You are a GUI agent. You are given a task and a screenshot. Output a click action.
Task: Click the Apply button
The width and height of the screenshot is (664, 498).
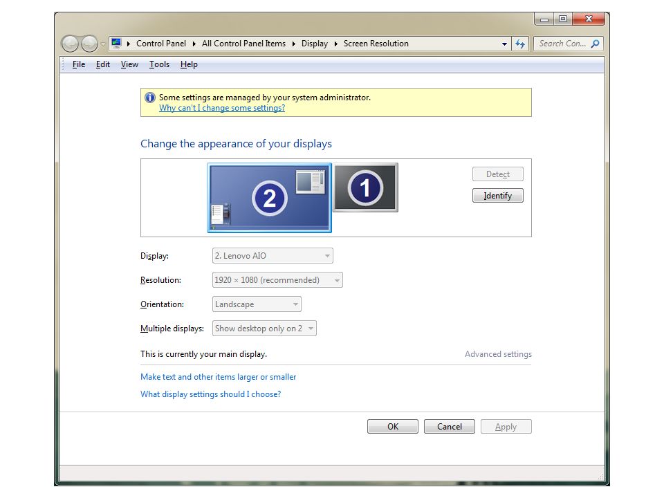[x=506, y=427]
